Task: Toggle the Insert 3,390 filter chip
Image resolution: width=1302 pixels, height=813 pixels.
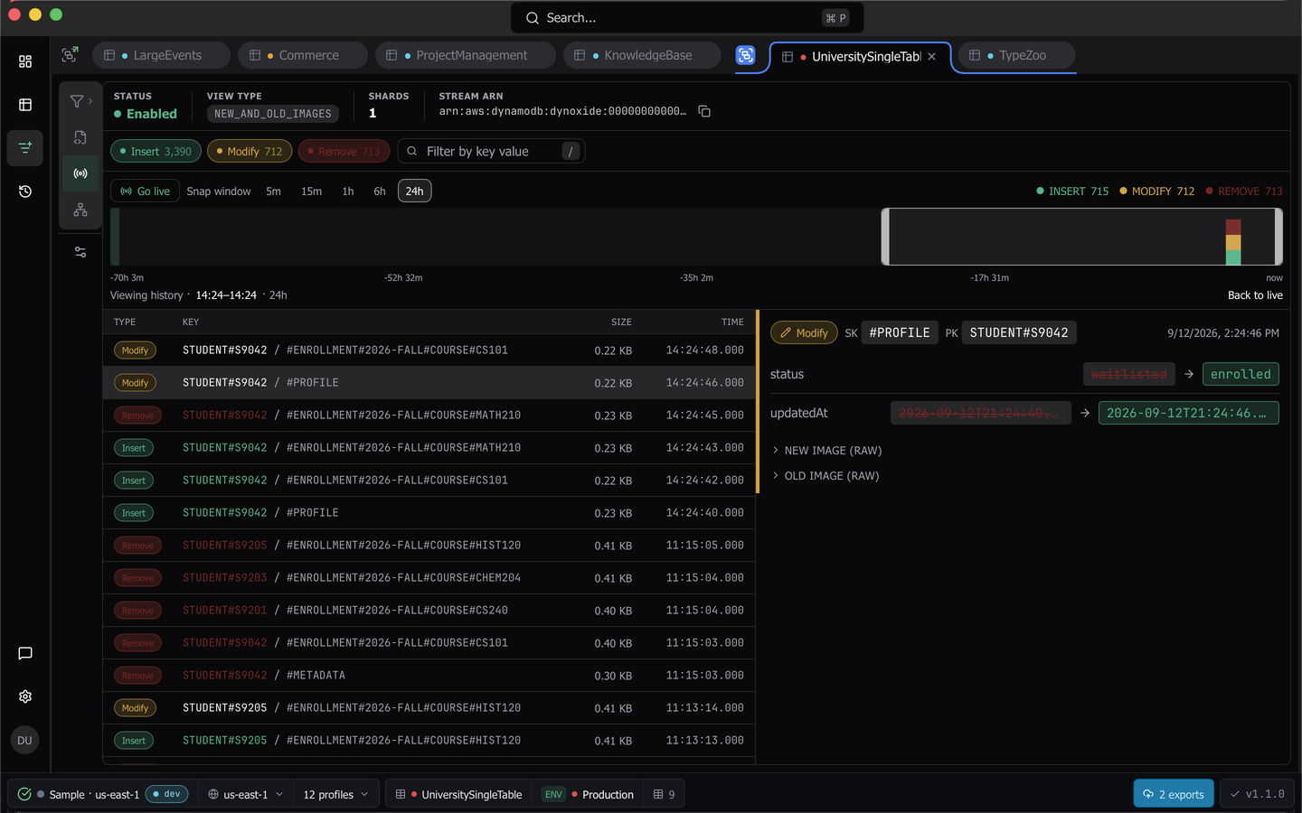Action: pos(156,151)
